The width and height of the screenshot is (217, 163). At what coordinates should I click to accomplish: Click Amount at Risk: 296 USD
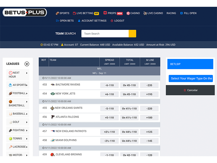pyautogui.click(x=161, y=45)
